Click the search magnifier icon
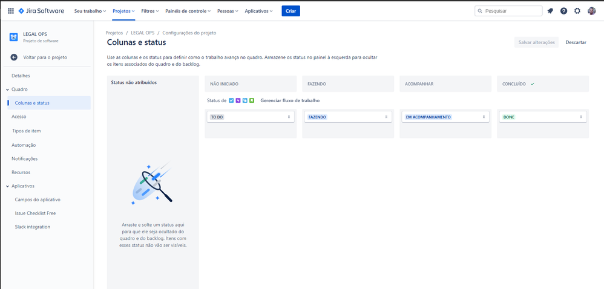Viewport: 604px width, 289px height. (480, 11)
